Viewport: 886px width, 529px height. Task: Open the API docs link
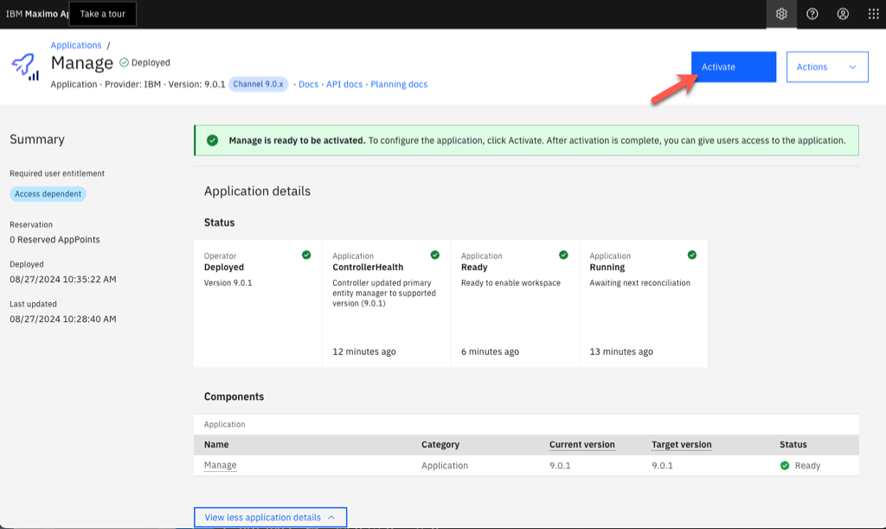coord(344,85)
